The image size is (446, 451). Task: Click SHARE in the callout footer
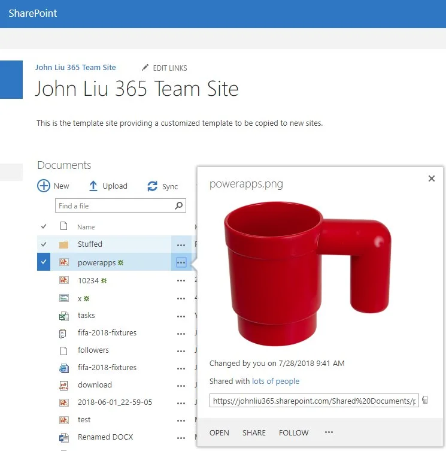pyautogui.click(x=254, y=432)
